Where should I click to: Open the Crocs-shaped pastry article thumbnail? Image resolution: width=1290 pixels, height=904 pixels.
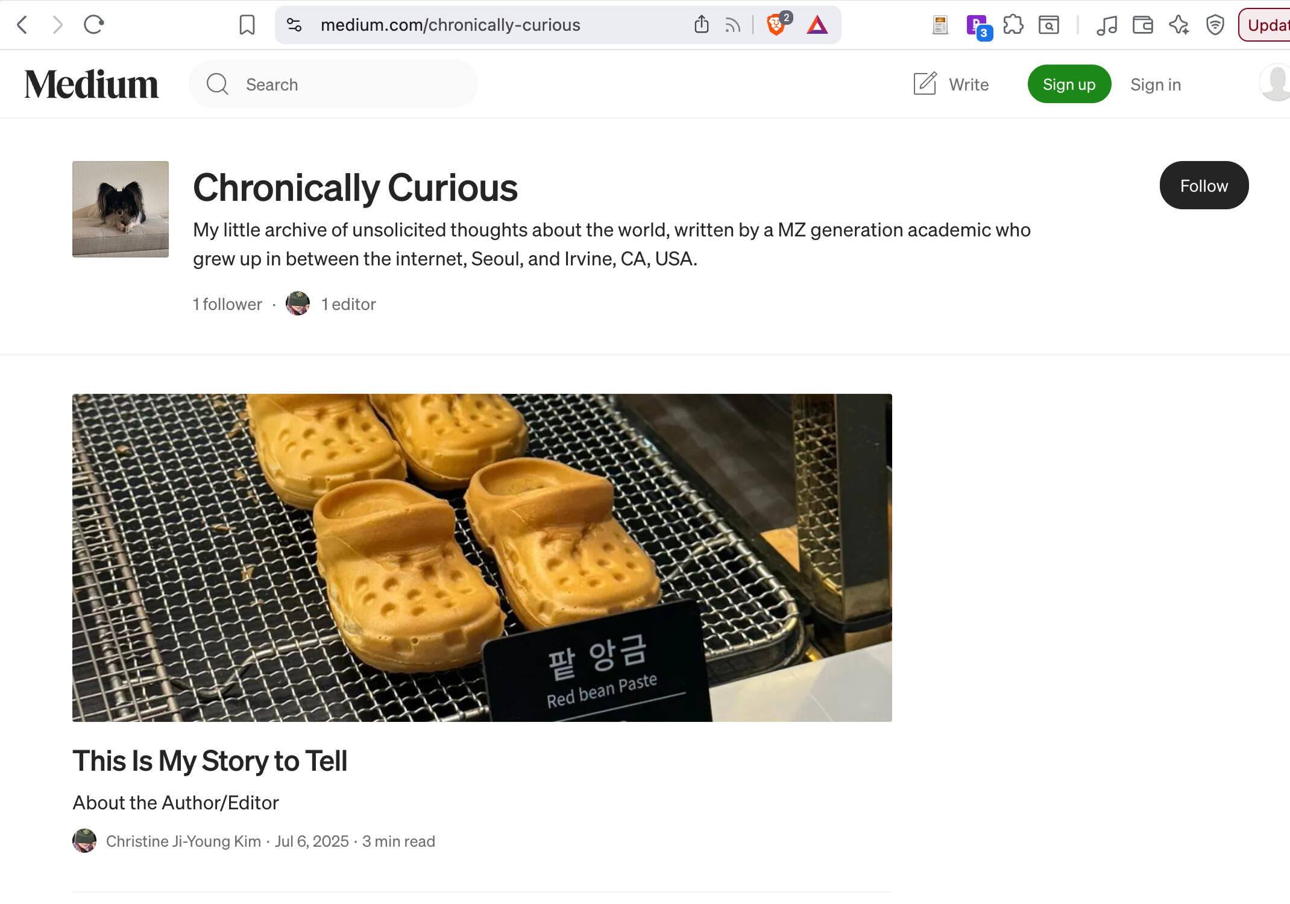482,557
